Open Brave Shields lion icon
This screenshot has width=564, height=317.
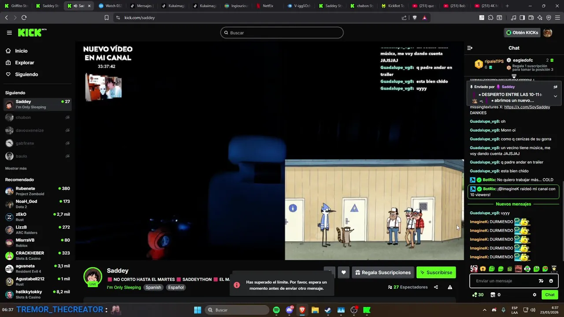coord(415,18)
